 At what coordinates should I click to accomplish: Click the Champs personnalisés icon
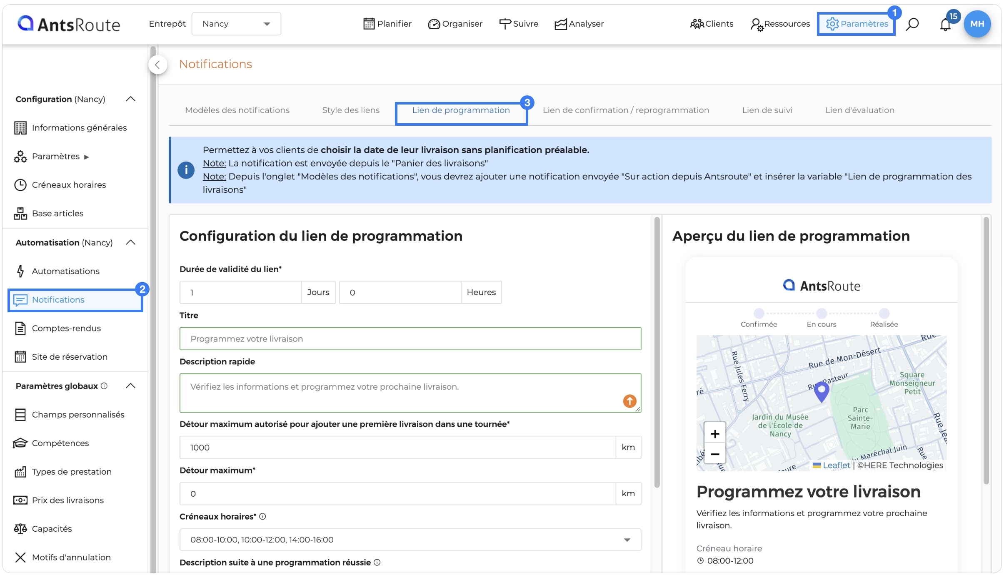(20, 415)
